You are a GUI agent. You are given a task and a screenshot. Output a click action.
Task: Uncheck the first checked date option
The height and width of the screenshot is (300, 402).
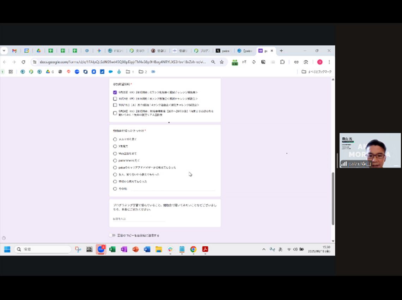pyautogui.click(x=115, y=92)
